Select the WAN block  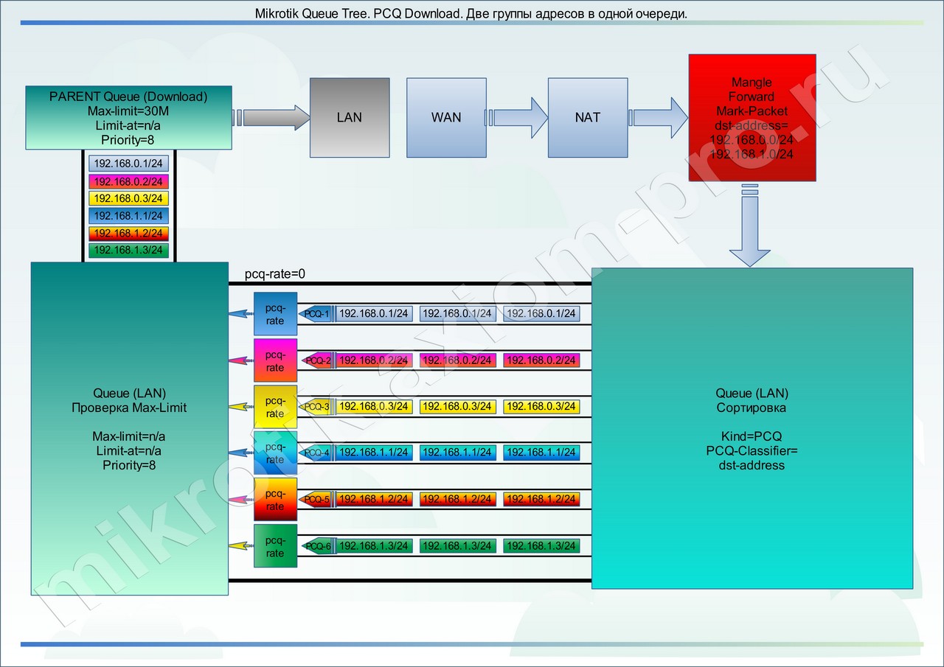coord(446,117)
